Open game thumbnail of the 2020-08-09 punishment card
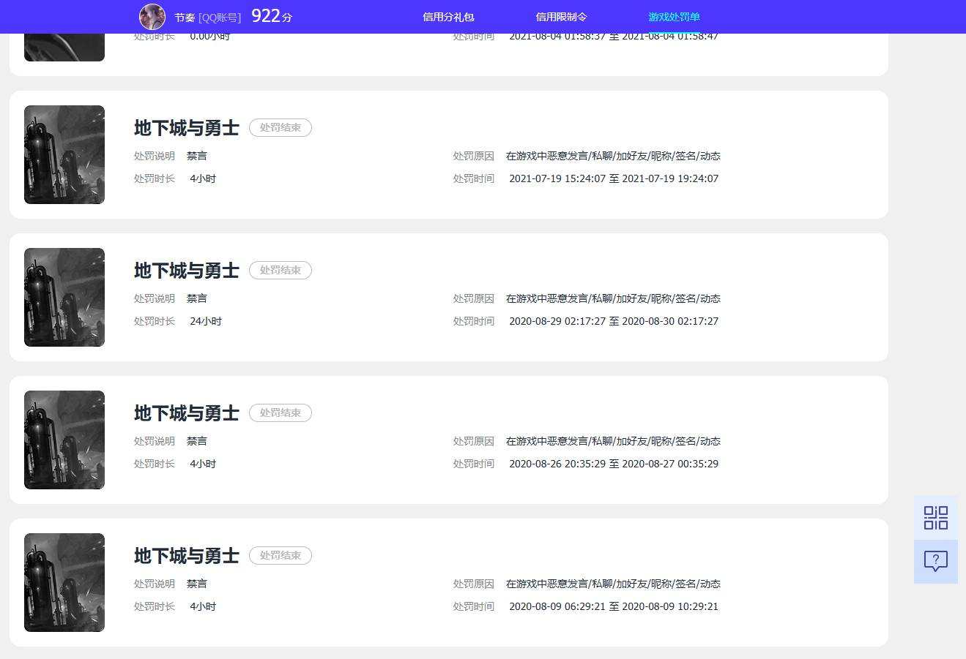 coord(64,582)
